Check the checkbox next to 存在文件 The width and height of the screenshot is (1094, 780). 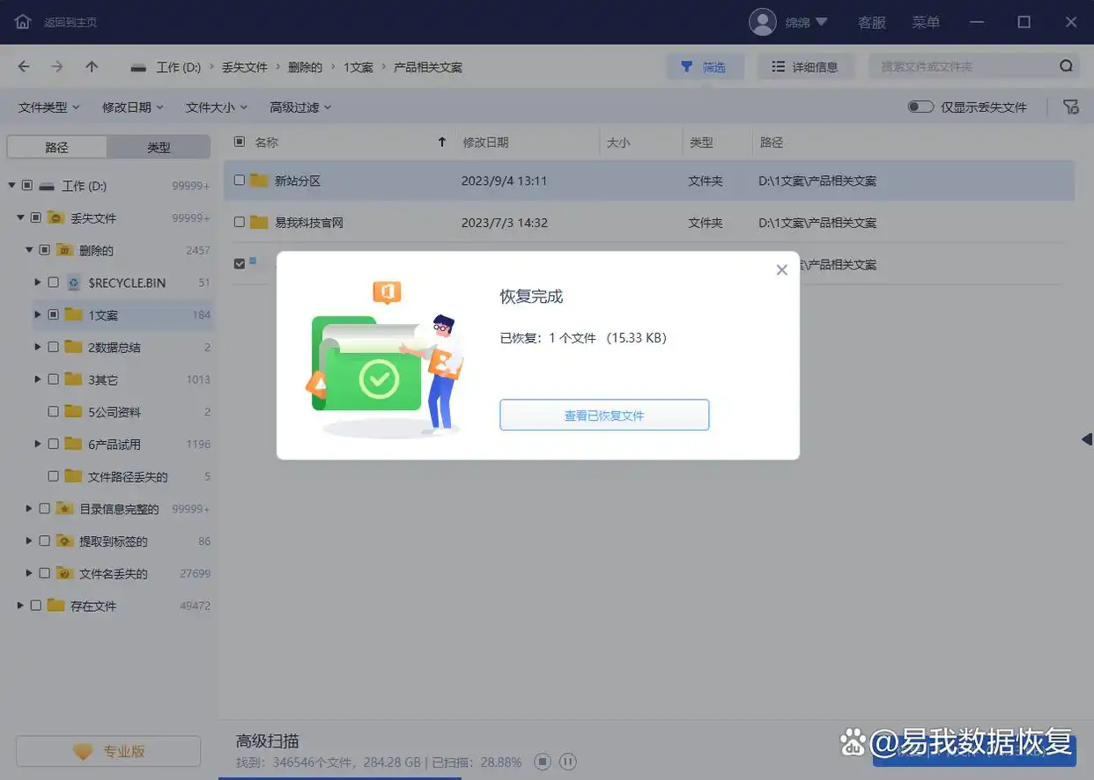37,606
